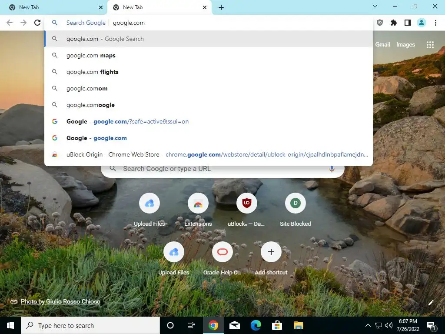The height and width of the screenshot is (334, 445).
Task: Open Chrome's three-dot menu
Action: click(x=435, y=23)
